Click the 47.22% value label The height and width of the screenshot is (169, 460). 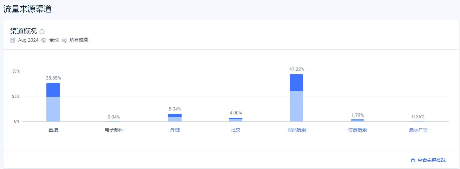coord(296,69)
